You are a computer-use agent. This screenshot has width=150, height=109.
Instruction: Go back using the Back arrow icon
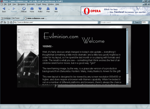(4, 8)
